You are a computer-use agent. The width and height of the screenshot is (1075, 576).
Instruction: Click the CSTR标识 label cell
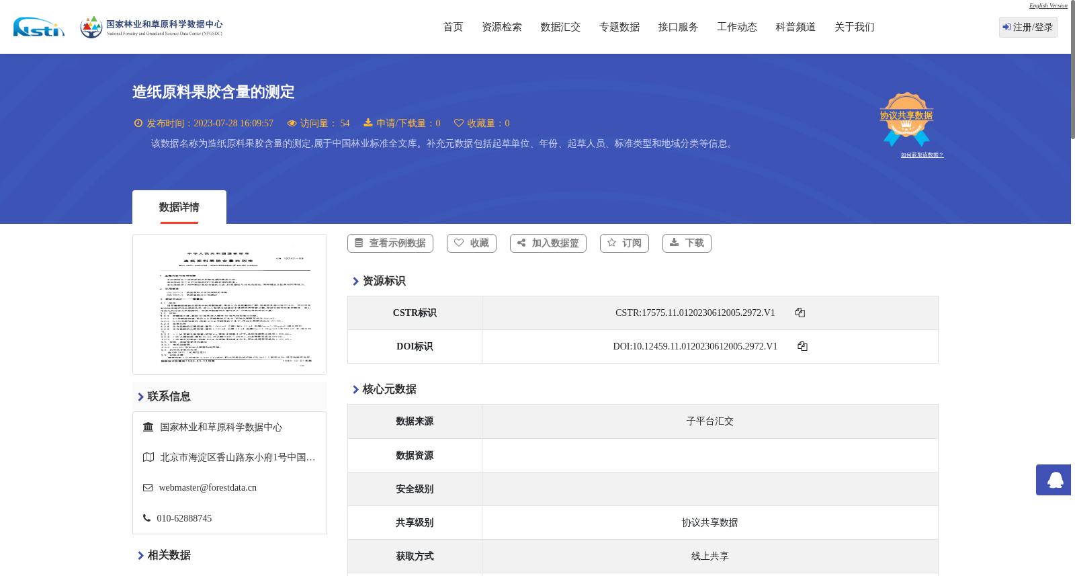click(x=415, y=313)
